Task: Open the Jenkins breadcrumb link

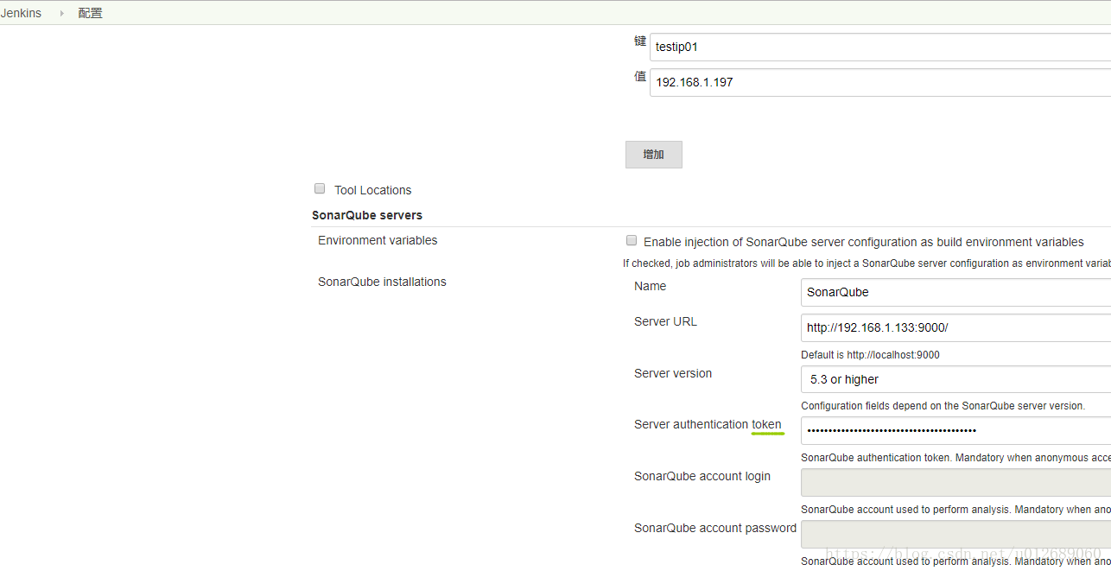Action: pos(21,13)
